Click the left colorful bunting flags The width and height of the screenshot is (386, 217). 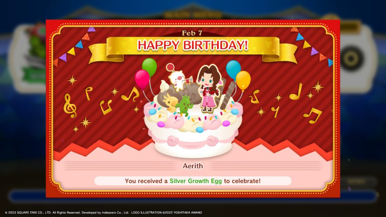[x=74, y=46]
